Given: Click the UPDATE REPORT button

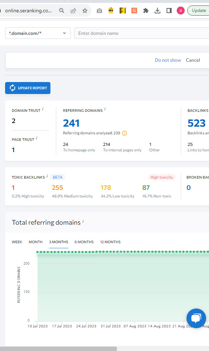Looking at the screenshot, I should click(x=28, y=88).
